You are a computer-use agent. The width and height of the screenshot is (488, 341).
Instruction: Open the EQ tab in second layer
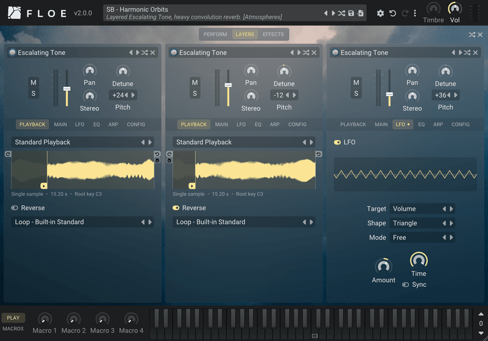[x=258, y=125]
